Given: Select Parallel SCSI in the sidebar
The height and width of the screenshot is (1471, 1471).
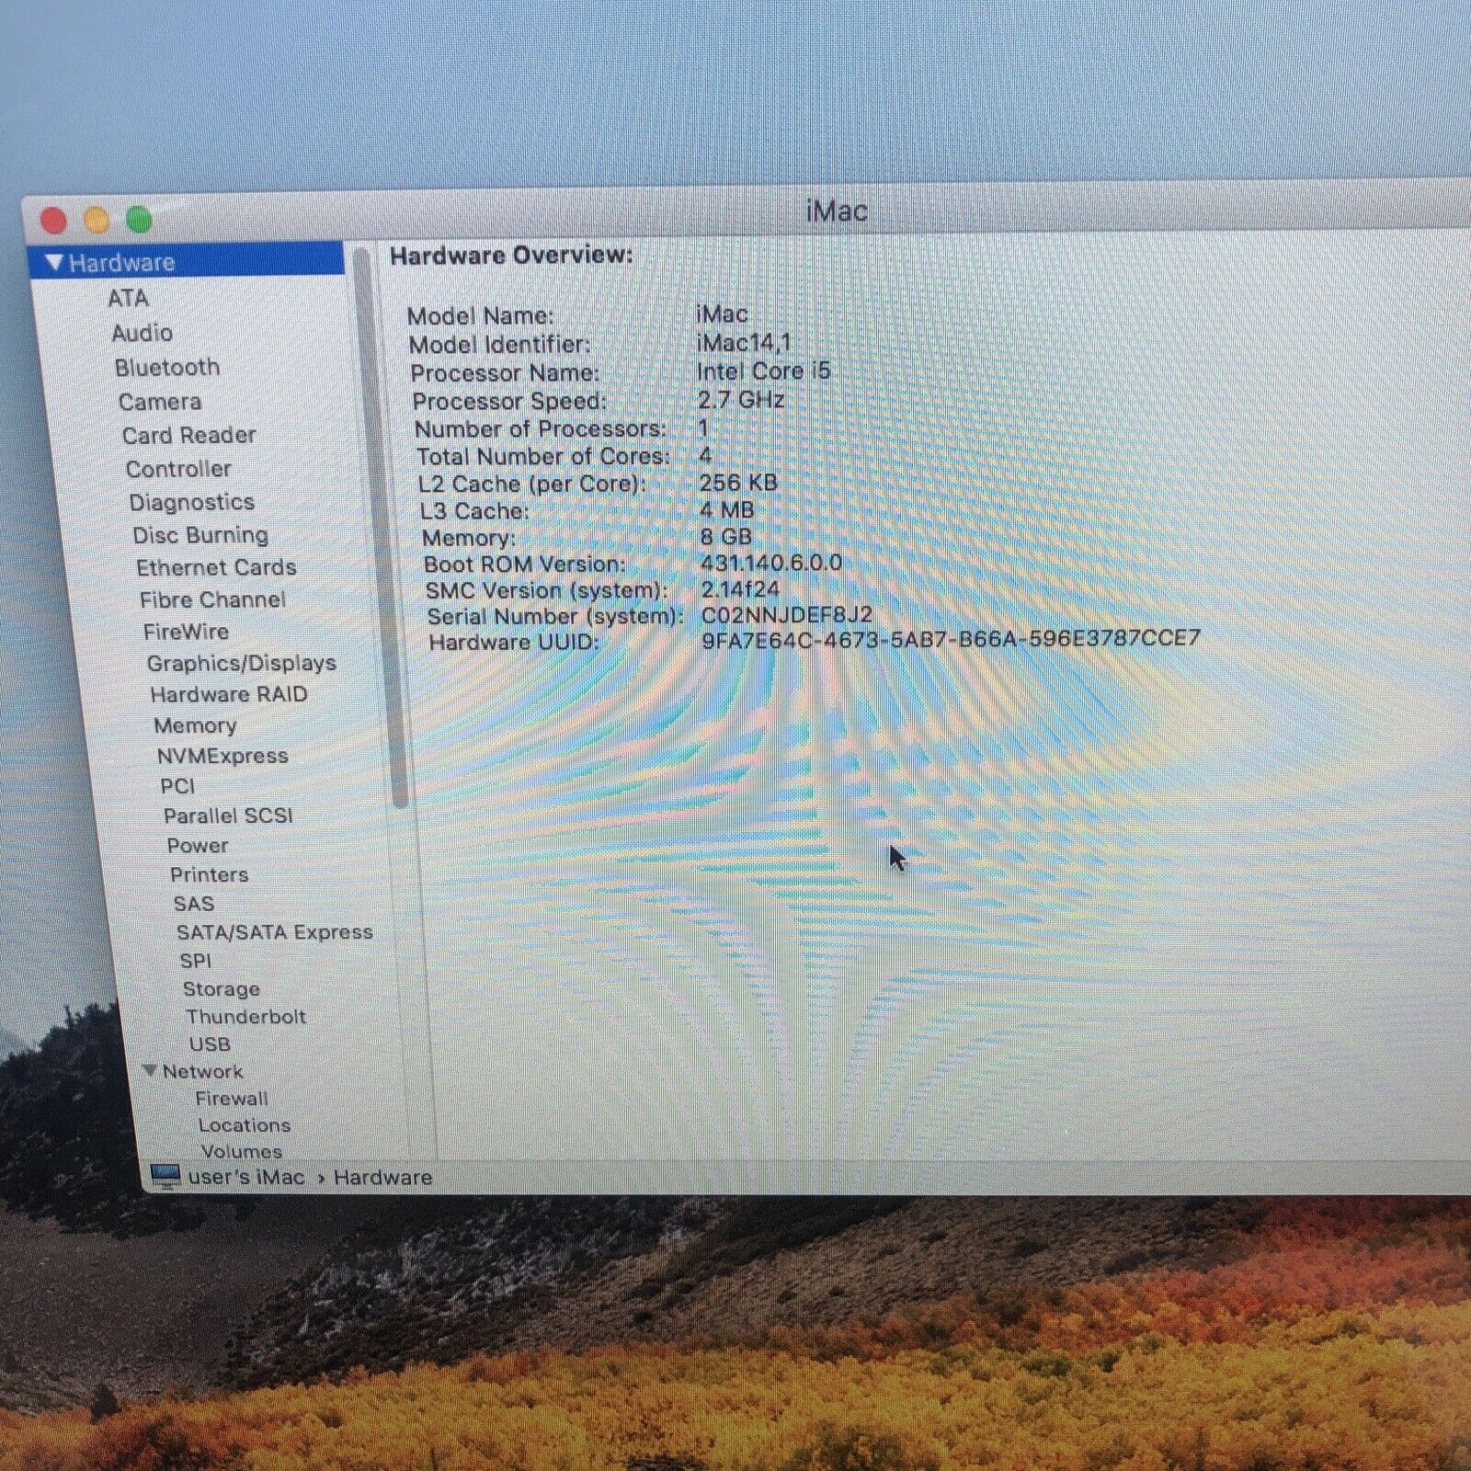Looking at the screenshot, I should click(228, 815).
